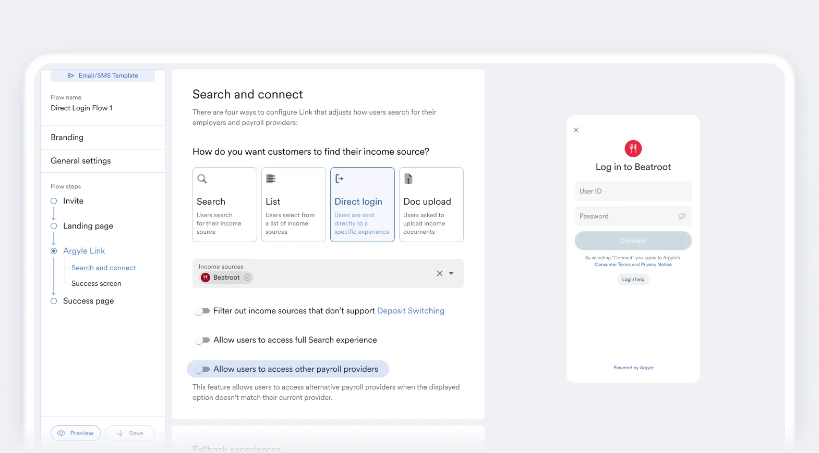
Task: Enable full Search experience access toggle
Action: [202, 340]
